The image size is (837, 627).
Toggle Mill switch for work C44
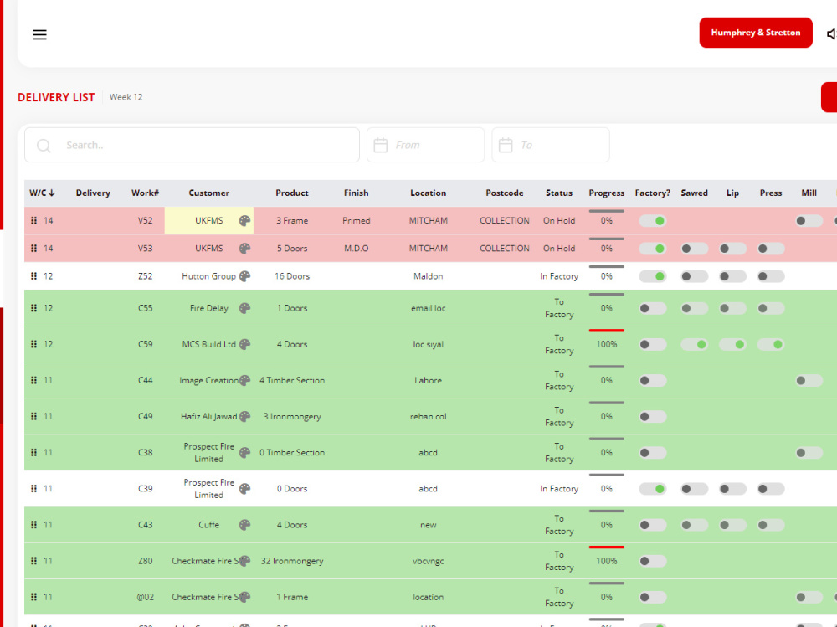click(x=809, y=380)
